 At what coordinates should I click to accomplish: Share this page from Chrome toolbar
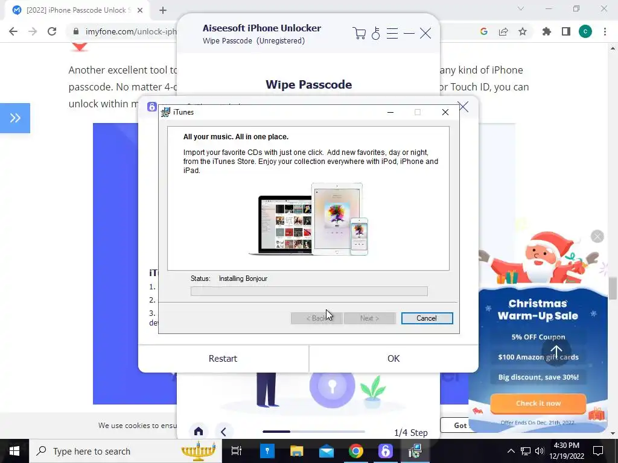click(x=503, y=31)
